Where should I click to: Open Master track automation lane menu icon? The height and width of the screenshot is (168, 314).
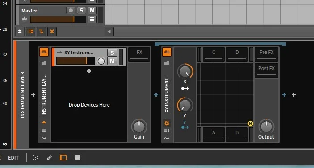pos(92,19)
